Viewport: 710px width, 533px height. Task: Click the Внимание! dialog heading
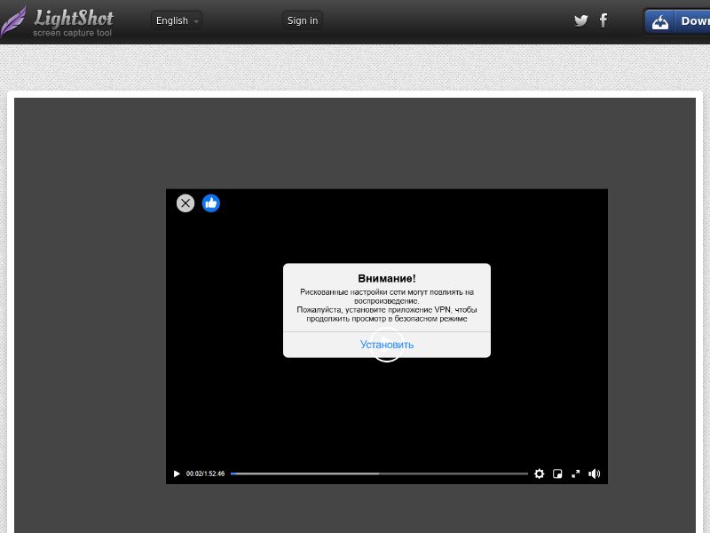(x=387, y=278)
